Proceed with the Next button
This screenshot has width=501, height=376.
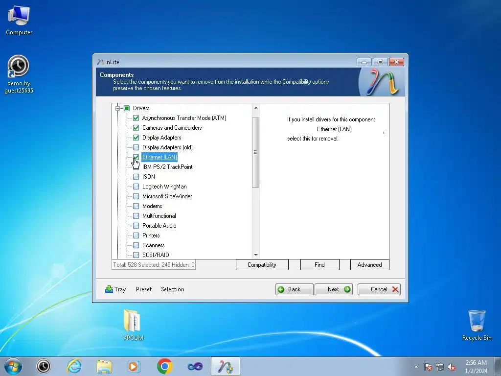pos(334,289)
